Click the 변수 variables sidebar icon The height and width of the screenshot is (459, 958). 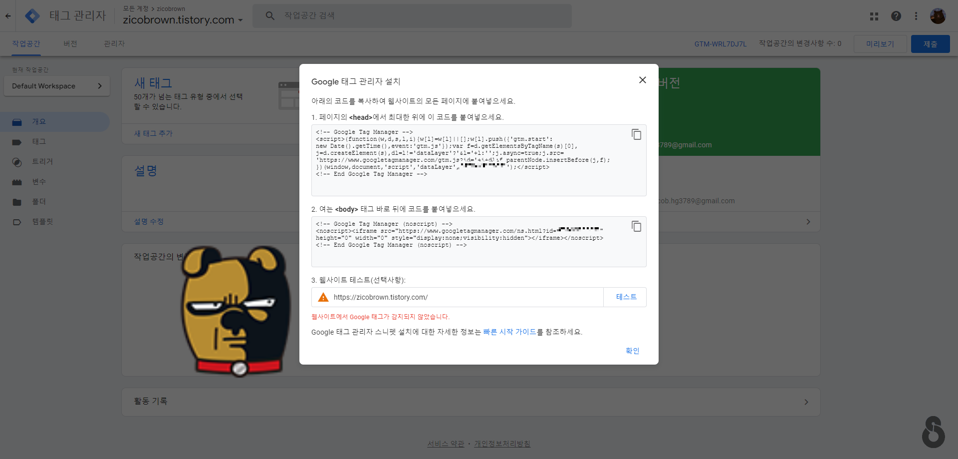(x=17, y=182)
